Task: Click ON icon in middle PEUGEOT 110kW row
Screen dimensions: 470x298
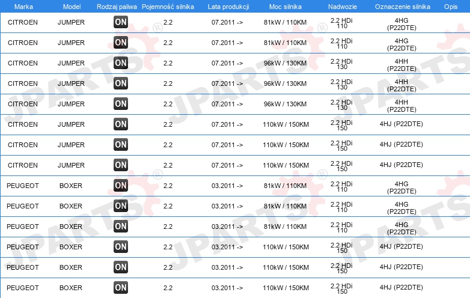Action: [121, 267]
